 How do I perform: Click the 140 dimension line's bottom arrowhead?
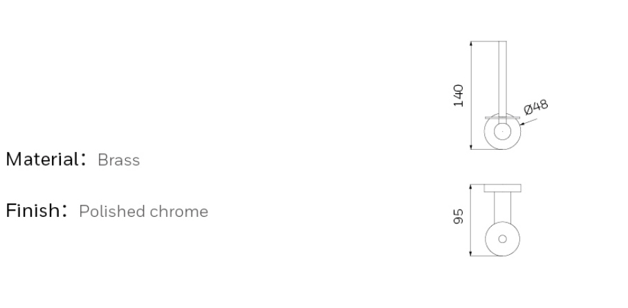pyautogui.click(x=471, y=146)
